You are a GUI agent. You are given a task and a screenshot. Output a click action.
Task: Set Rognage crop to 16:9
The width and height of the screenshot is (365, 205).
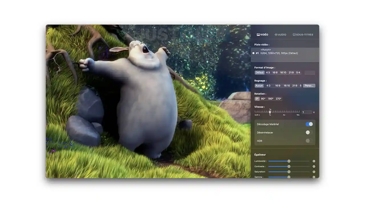click(278, 86)
